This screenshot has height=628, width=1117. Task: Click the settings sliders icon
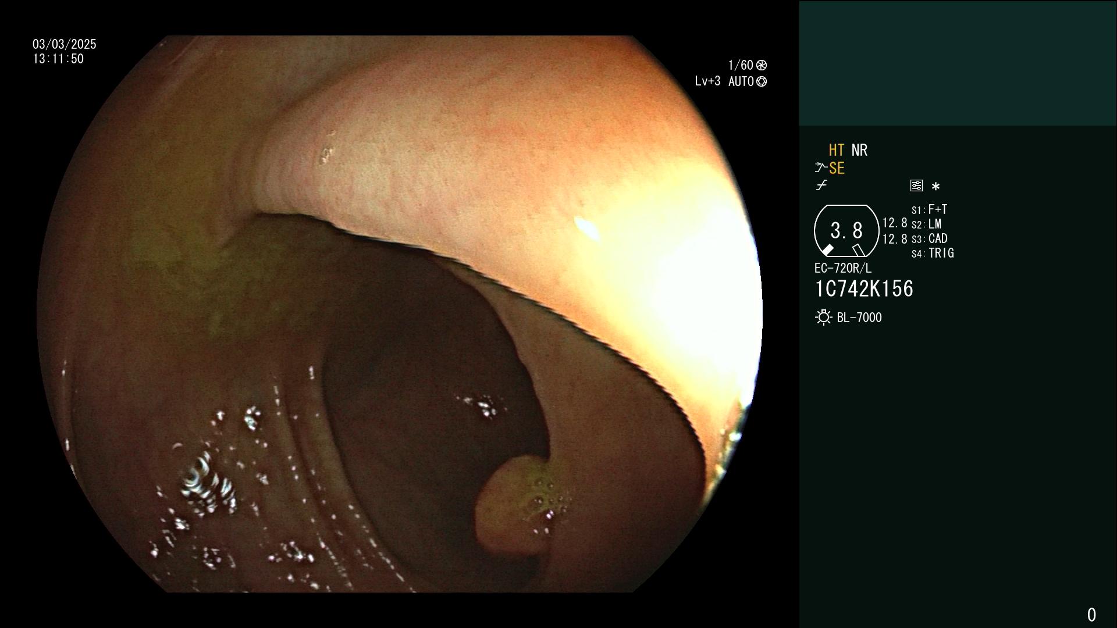[x=916, y=185]
